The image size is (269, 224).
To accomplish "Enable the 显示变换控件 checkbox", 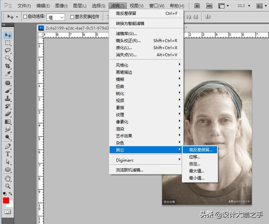I will pos(72,17).
